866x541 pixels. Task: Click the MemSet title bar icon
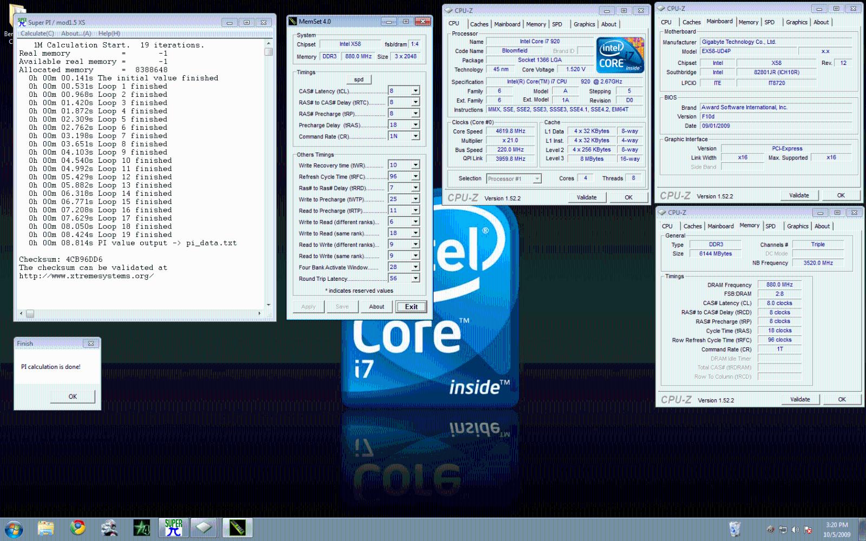(293, 22)
